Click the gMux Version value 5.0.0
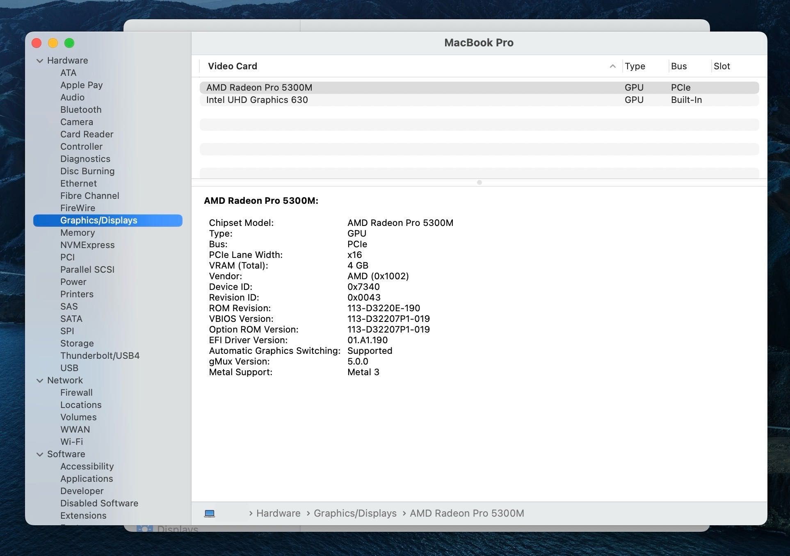Viewport: 790px width, 556px height. [x=358, y=361]
